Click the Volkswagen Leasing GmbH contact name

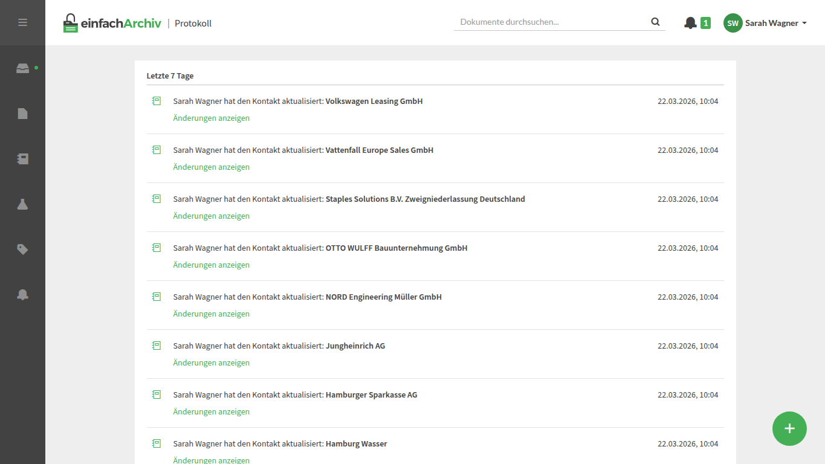pos(374,101)
